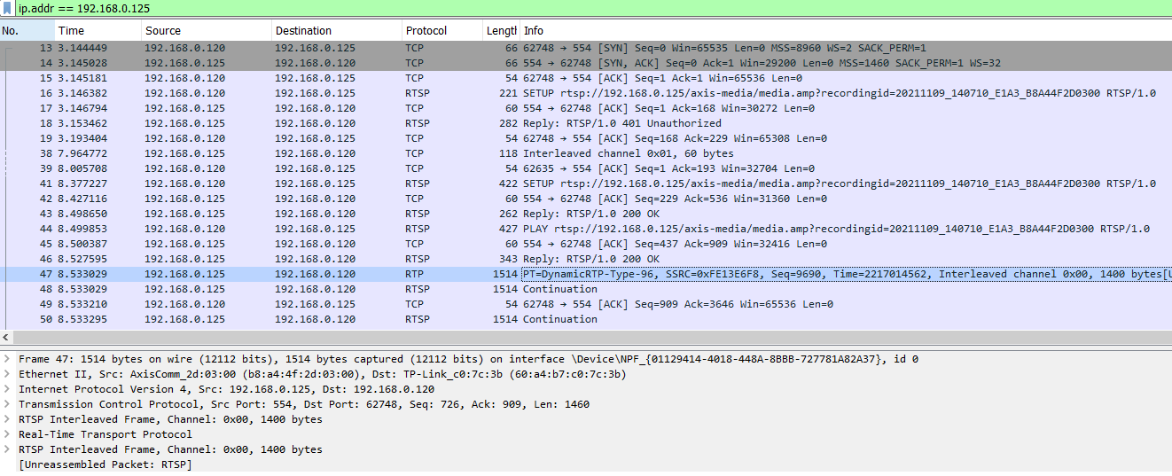Expand Transmission Control Protocol details
Image resolution: width=1172 pixels, height=476 pixels.
click(x=7, y=404)
